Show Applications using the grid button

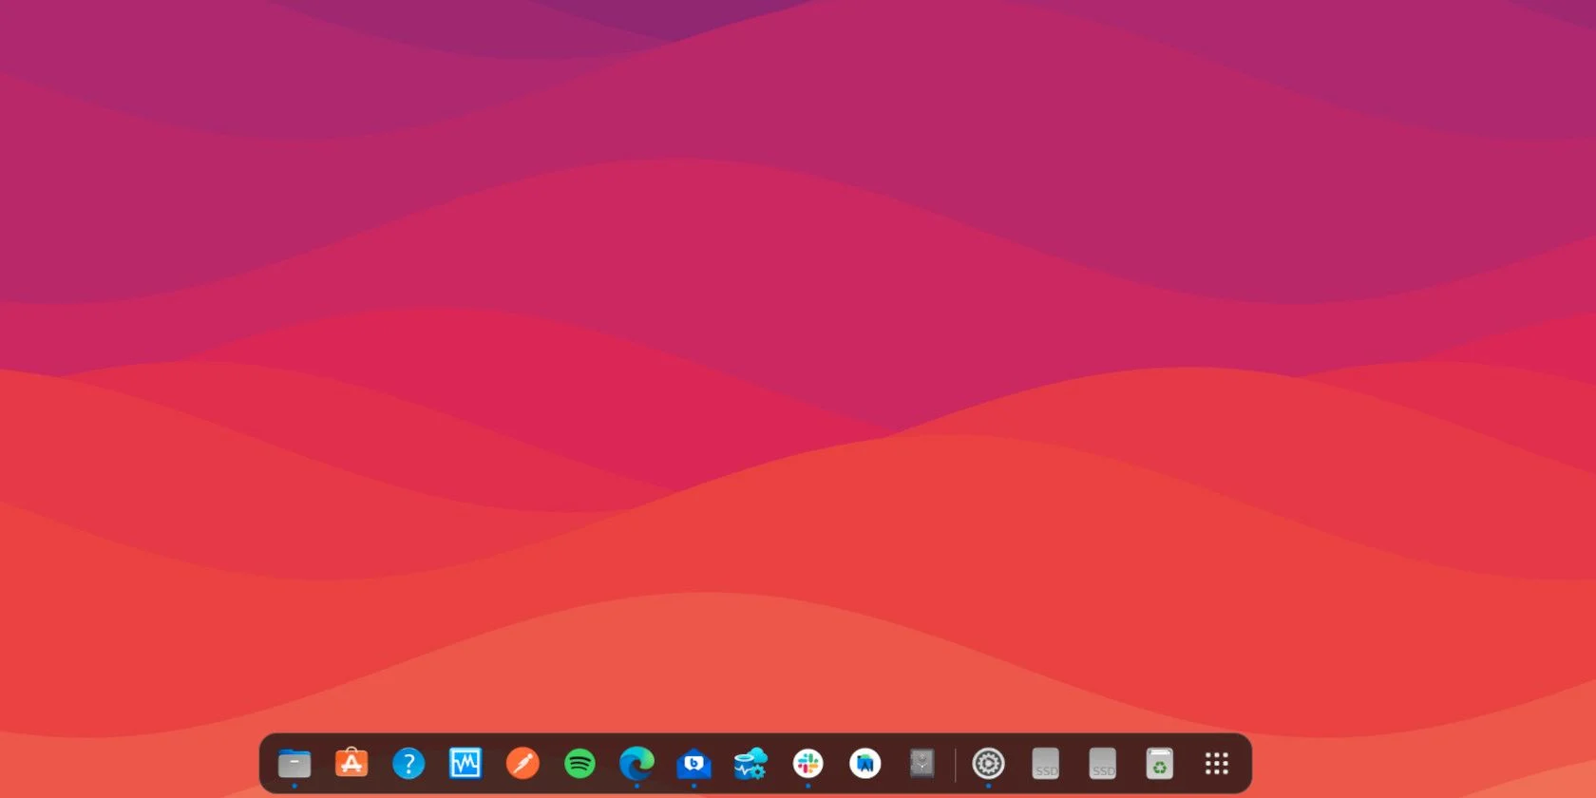coord(1216,763)
